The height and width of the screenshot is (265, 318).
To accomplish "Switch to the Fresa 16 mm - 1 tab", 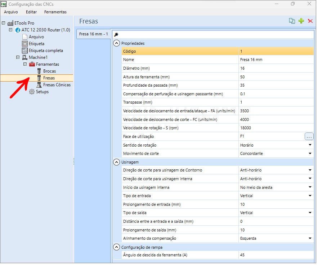I will point(94,34).
